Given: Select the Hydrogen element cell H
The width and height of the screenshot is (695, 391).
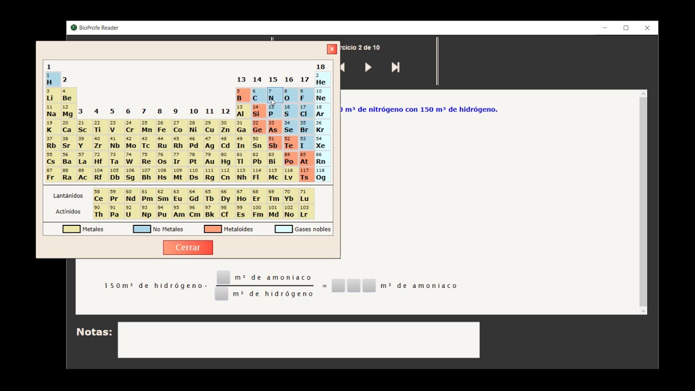Looking at the screenshot, I should pyautogui.click(x=53, y=79).
